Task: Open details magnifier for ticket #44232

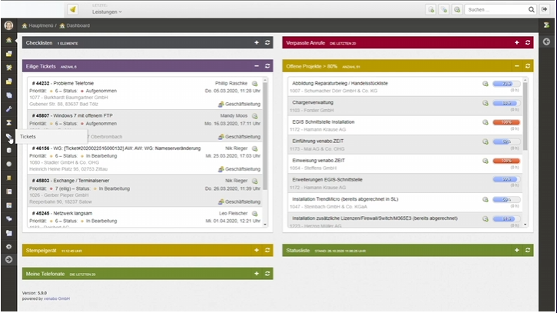Action: coord(255,84)
